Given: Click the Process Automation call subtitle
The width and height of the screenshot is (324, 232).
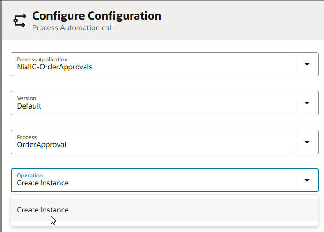Looking at the screenshot, I should pyautogui.click(x=73, y=28).
